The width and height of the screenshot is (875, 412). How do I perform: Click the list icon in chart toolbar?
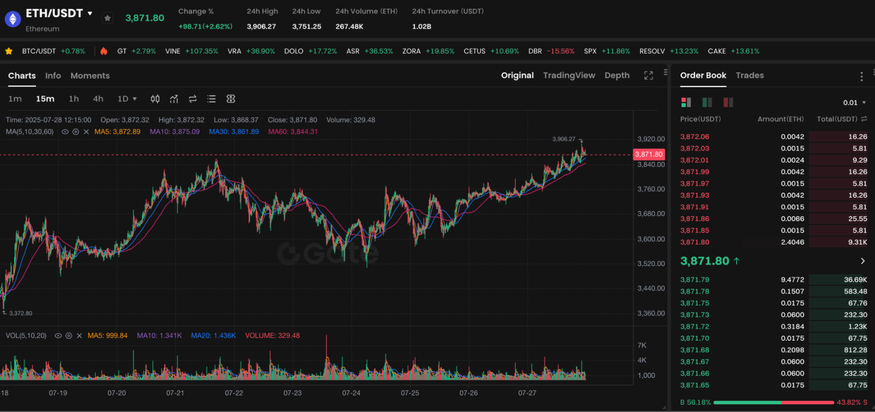pos(211,99)
